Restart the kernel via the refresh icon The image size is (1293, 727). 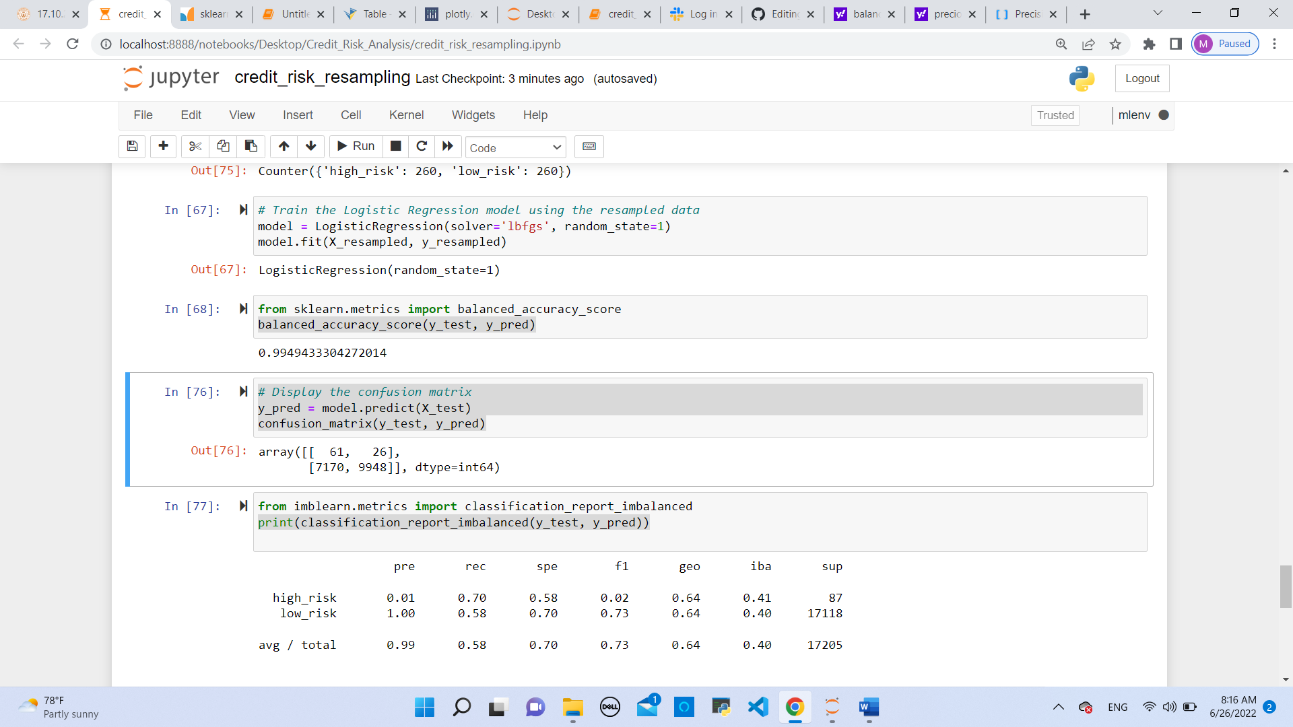click(x=422, y=147)
